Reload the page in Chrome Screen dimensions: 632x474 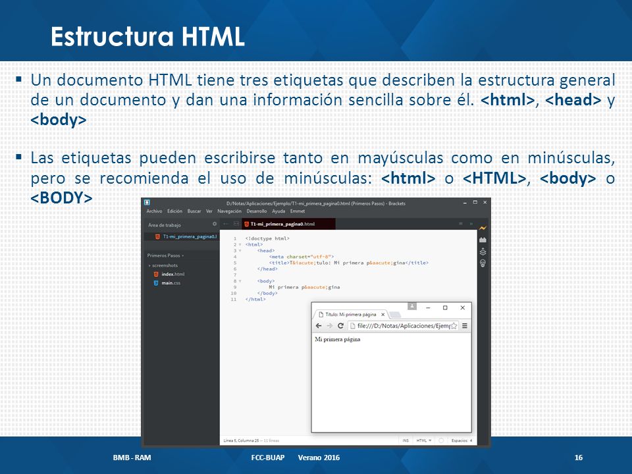point(340,326)
